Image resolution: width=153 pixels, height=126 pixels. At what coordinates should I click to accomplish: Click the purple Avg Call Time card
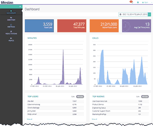136,26
